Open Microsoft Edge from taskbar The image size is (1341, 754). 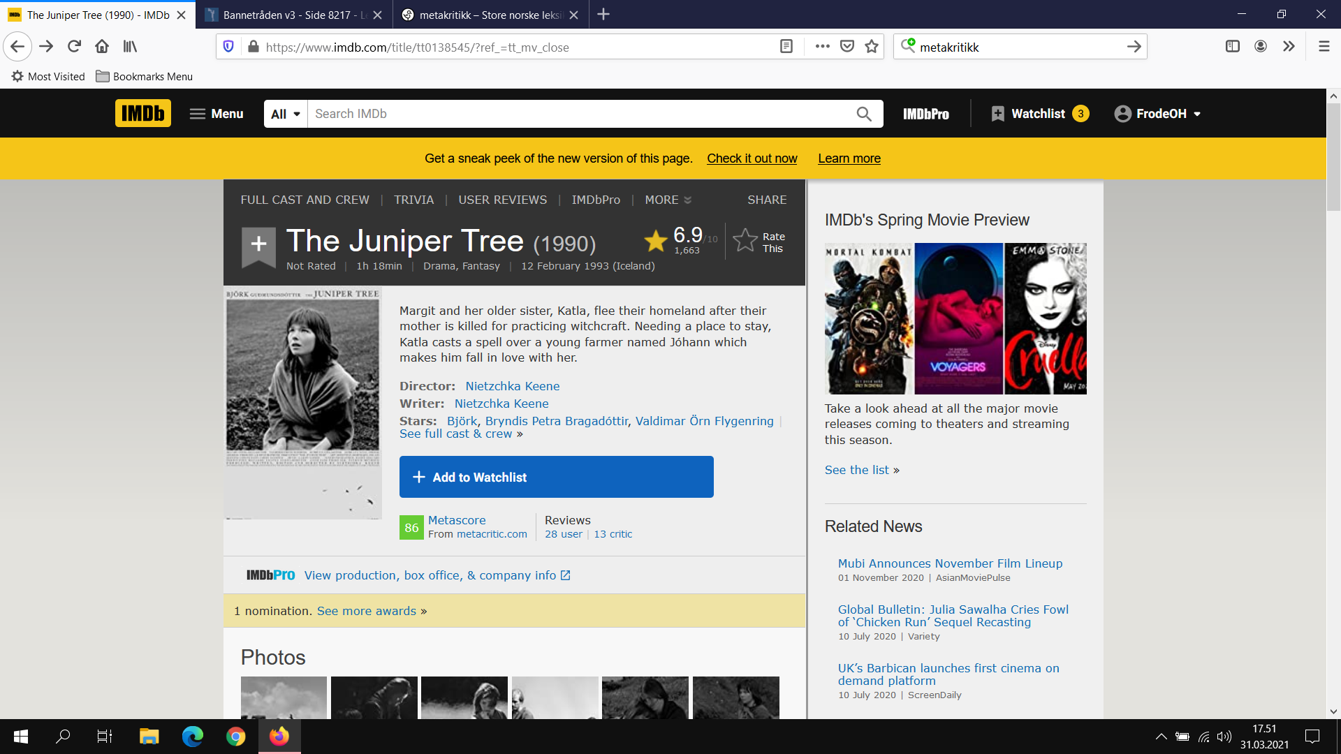pyautogui.click(x=192, y=737)
